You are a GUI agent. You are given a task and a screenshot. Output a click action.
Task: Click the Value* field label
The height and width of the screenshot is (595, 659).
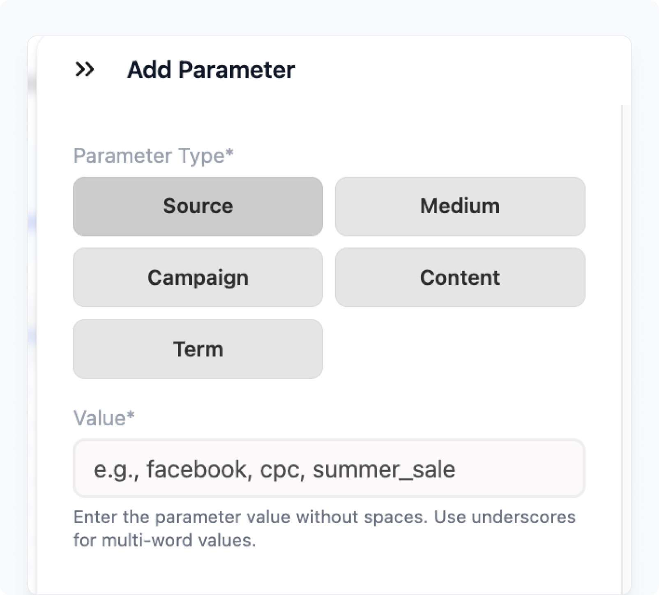[104, 418]
